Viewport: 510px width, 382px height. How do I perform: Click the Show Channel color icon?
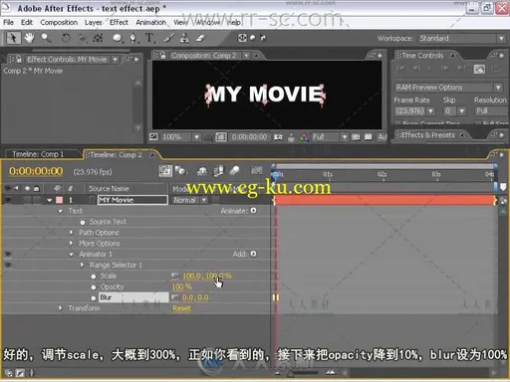(304, 137)
